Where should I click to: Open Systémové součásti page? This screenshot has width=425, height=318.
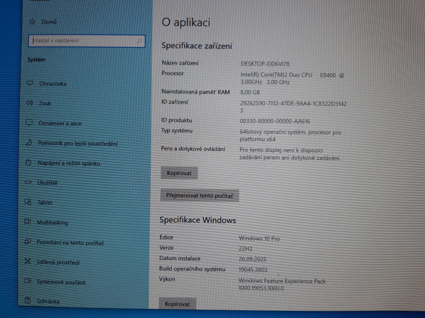coord(61,282)
